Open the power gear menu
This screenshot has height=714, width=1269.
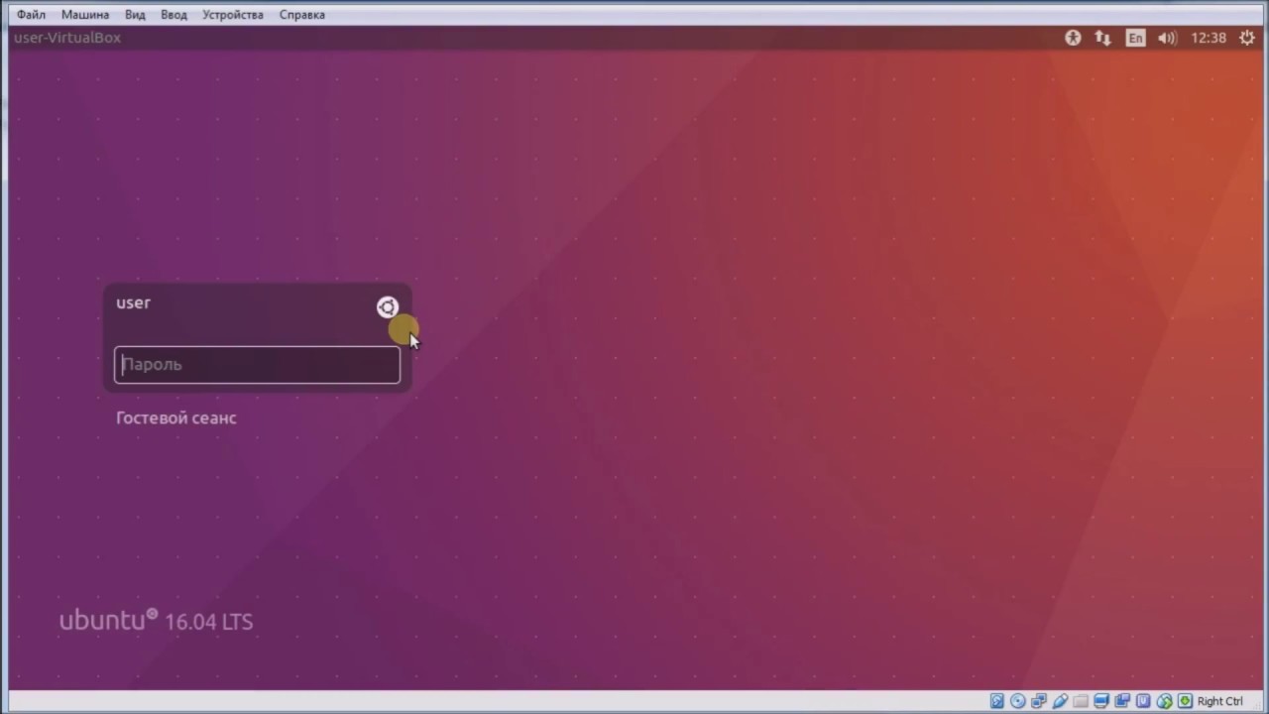point(1247,38)
